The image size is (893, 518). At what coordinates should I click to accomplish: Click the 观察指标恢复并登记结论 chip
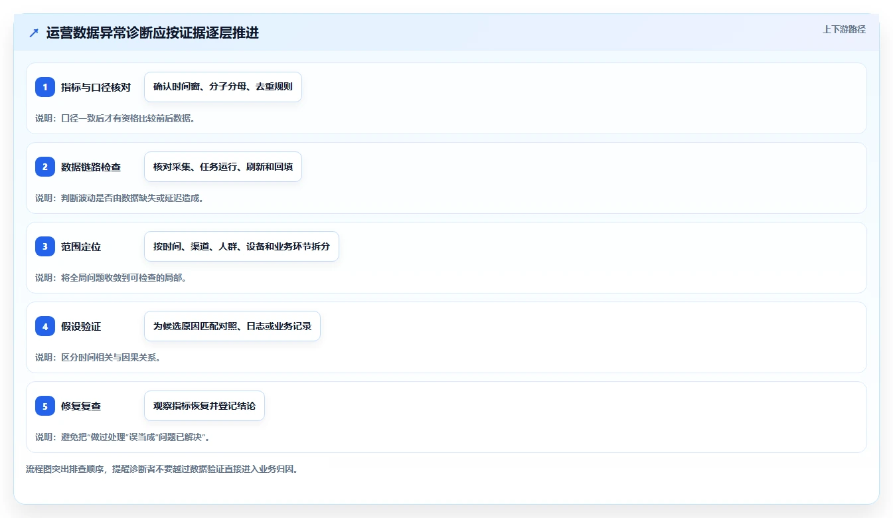click(204, 406)
